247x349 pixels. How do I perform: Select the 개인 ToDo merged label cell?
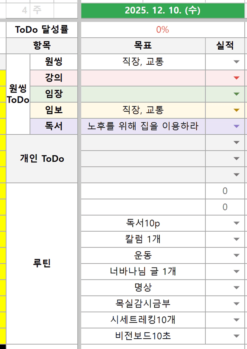tap(42, 159)
